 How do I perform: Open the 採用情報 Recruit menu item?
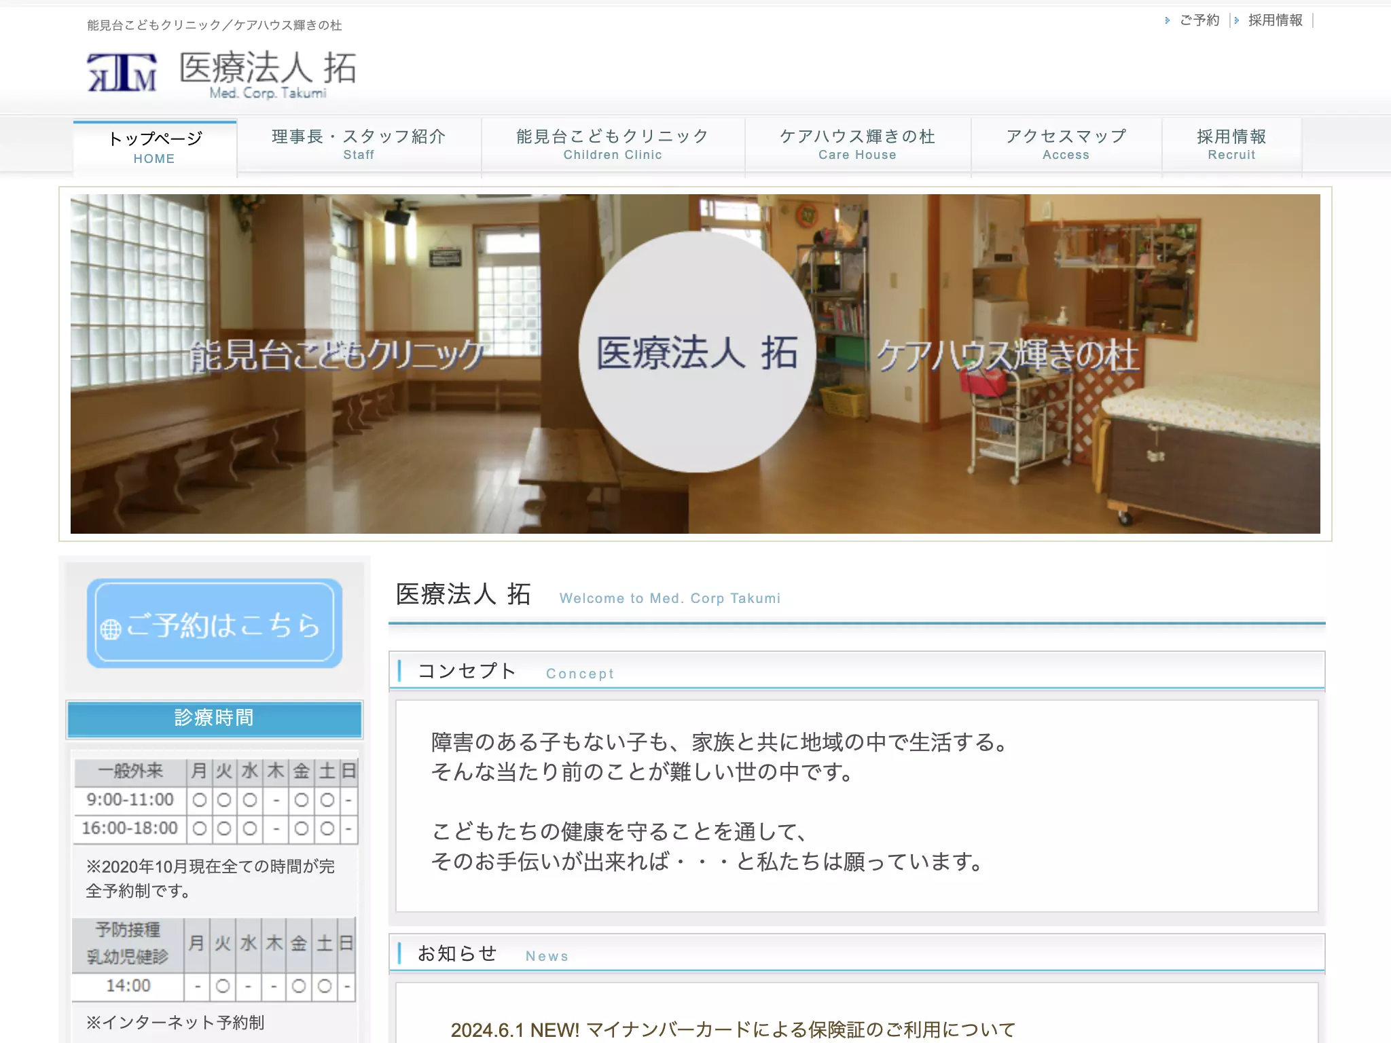pyautogui.click(x=1231, y=145)
